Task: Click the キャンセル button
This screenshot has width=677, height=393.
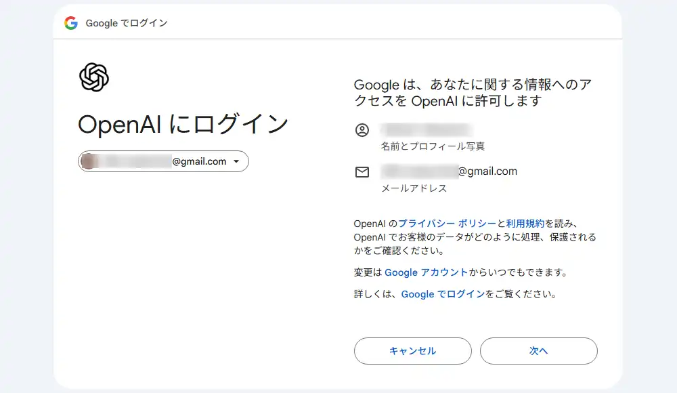Action: tap(412, 350)
